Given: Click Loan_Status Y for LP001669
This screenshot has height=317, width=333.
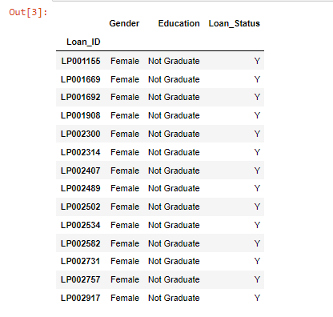Looking at the screenshot, I should (x=257, y=79).
